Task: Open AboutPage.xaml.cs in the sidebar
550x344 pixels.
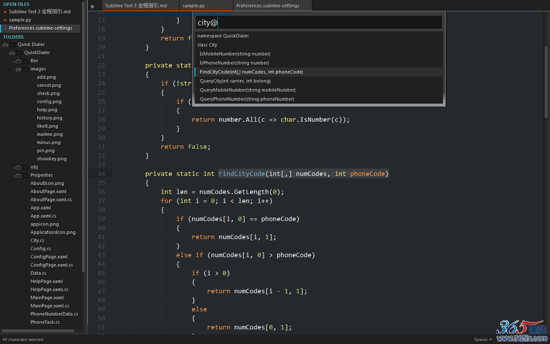Action: point(51,200)
